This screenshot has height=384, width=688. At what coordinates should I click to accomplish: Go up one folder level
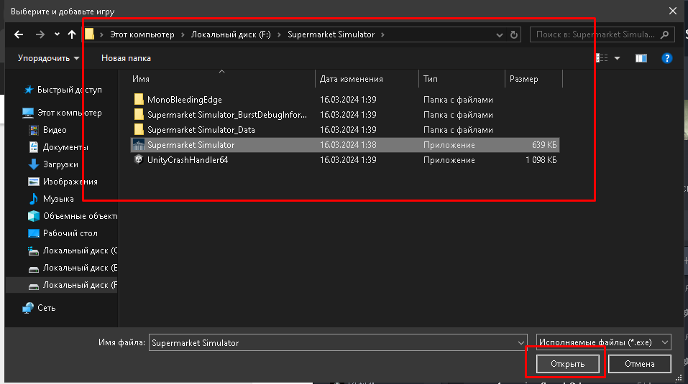pyautogui.click(x=72, y=34)
